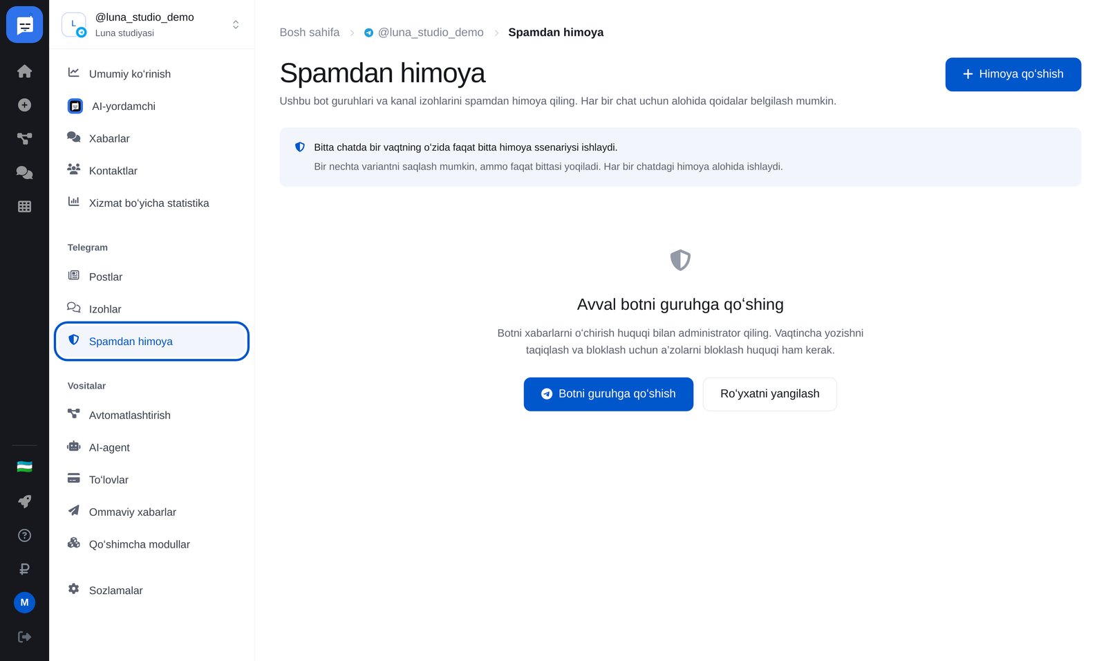Open the chats bubble icon in rail
Screen dimensions: 1106x661
pos(24,172)
